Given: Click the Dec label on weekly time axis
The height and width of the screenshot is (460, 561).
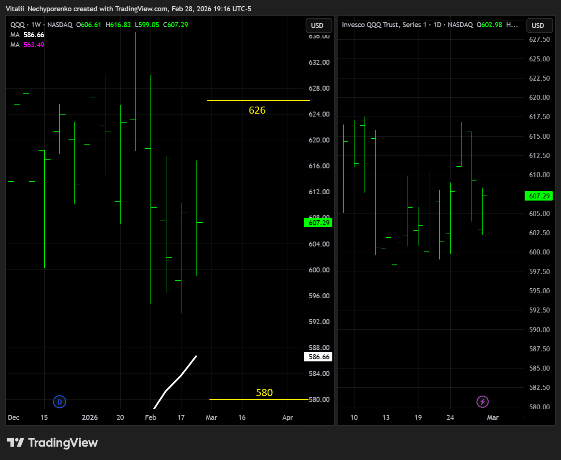Looking at the screenshot, I should pyautogui.click(x=14, y=417).
